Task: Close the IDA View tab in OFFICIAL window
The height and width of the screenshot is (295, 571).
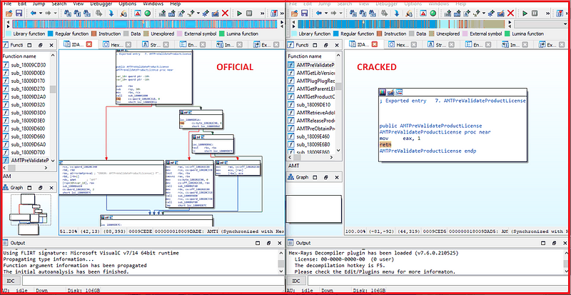Action: [x=89, y=44]
